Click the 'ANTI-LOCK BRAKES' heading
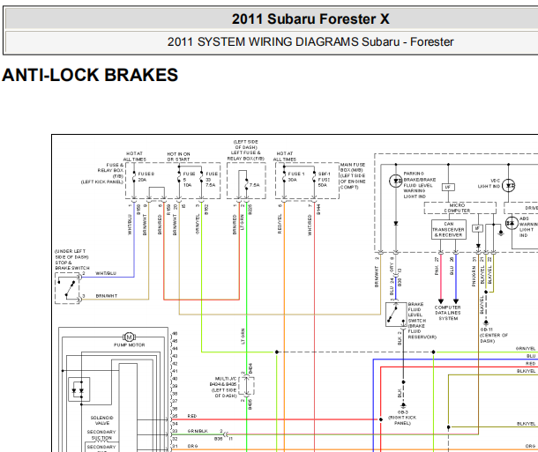Image resolution: width=538 pixels, height=452 pixels. coord(90,75)
